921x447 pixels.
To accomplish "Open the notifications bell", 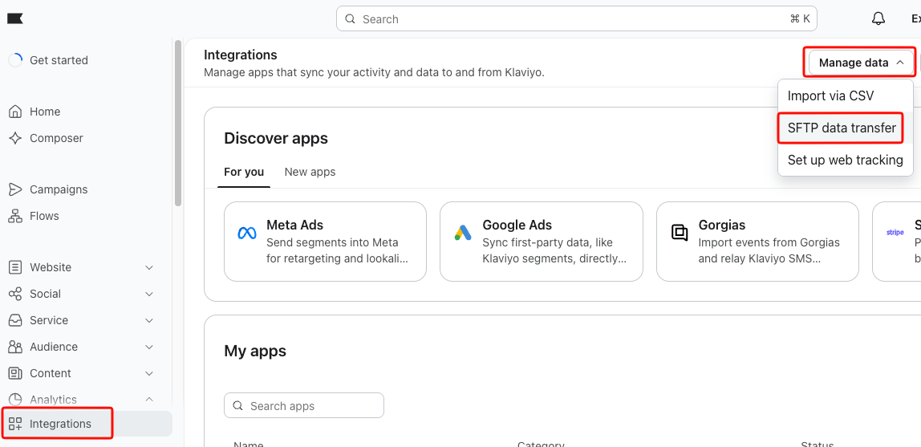I will click(878, 18).
